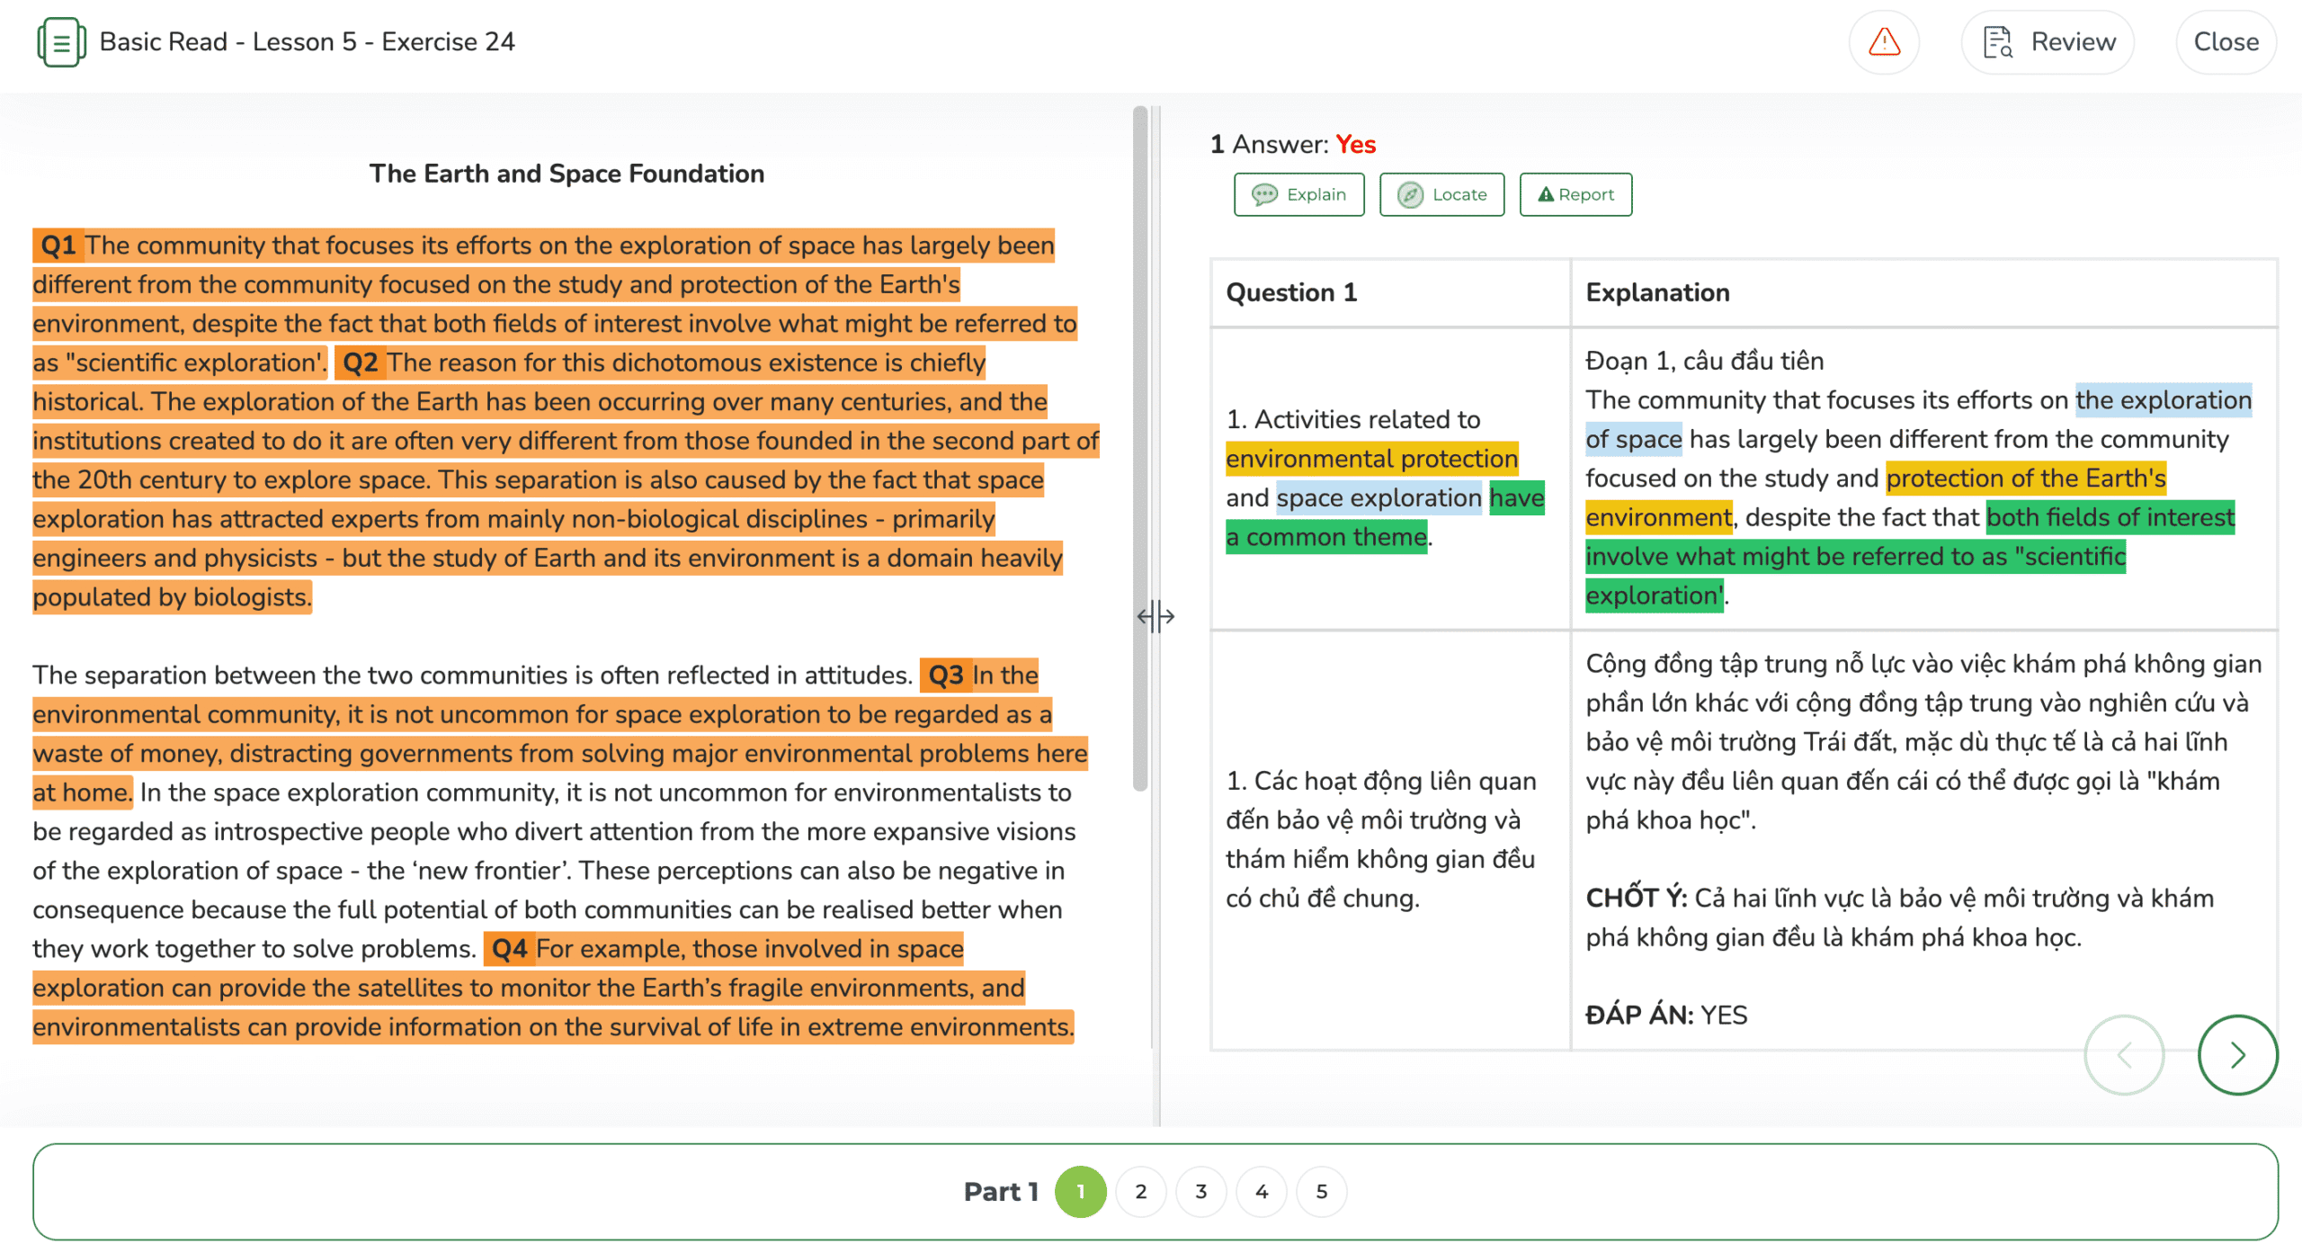
Task: Click the green 'a common theme' highlight
Action: click(x=1326, y=537)
